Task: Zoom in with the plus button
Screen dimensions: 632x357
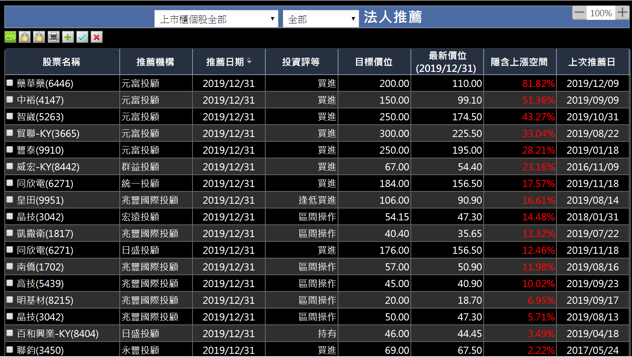Action: 622,13
